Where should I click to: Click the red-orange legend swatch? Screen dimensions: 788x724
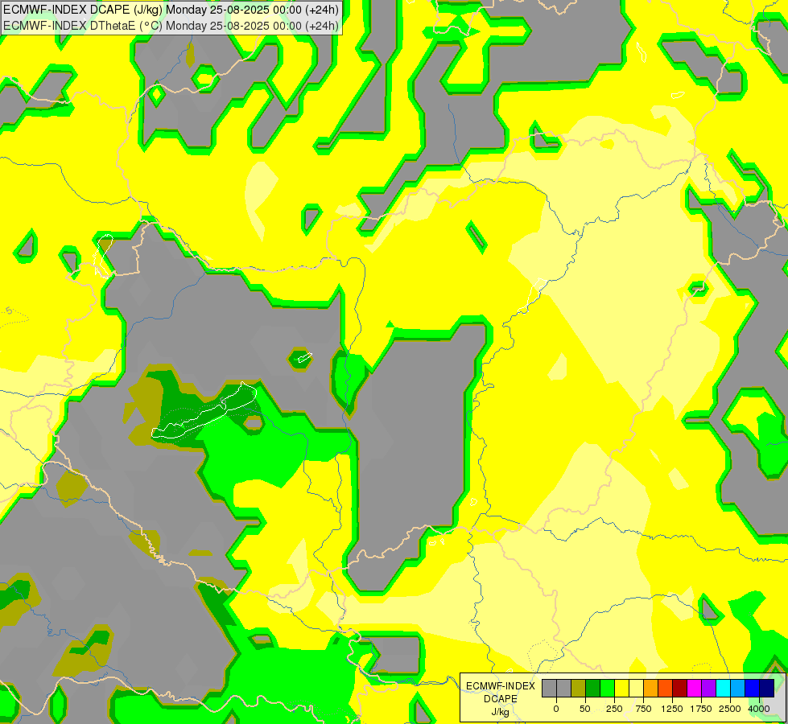click(666, 688)
